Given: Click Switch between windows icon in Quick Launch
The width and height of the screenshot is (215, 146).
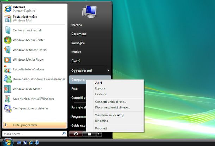Looking at the screenshot, I should [25, 142].
